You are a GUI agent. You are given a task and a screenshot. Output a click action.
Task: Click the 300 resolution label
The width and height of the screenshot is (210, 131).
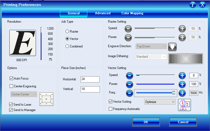[x=50, y=44]
